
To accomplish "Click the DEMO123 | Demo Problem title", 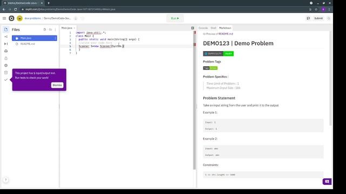I will pos(238,43).
